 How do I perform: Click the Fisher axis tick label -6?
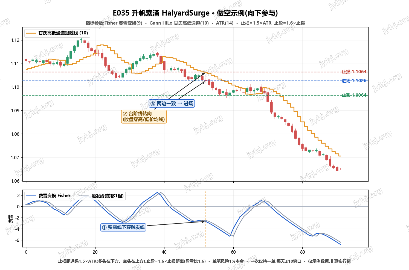pyautogui.click(x=17, y=240)
